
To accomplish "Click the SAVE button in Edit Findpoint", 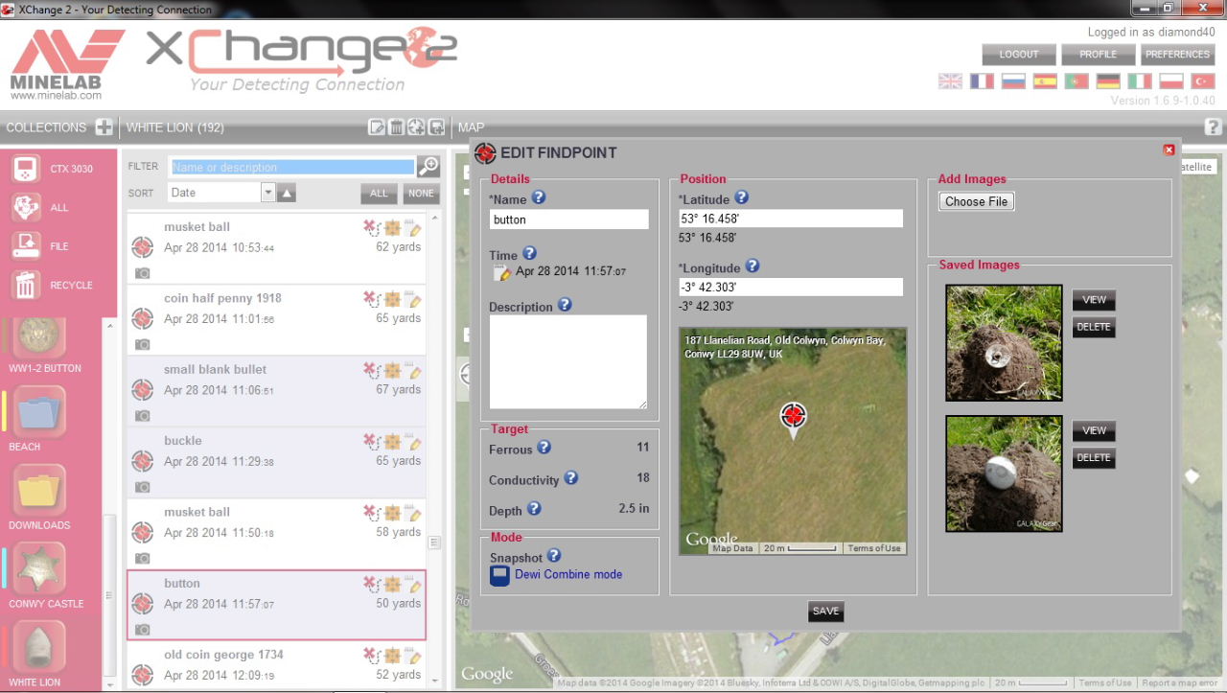I will click(825, 612).
